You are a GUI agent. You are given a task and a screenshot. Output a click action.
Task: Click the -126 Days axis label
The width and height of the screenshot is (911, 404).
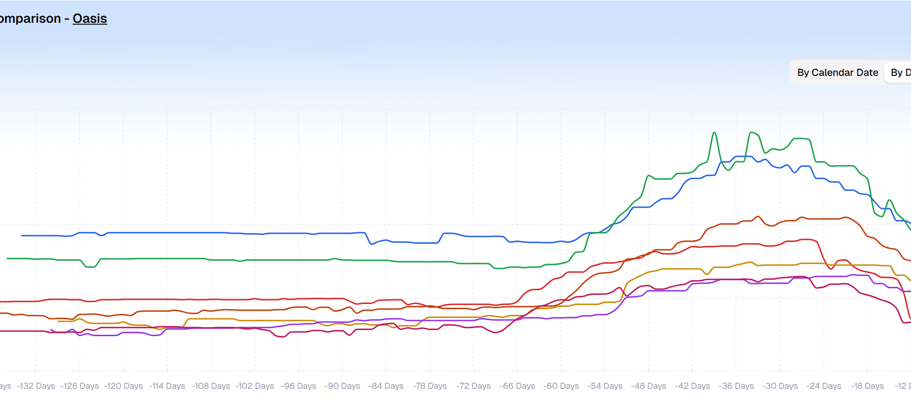tap(80, 386)
